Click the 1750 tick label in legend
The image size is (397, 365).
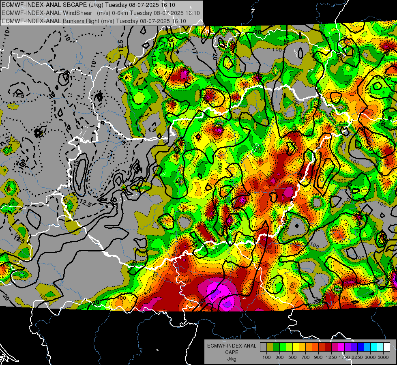click(344, 357)
